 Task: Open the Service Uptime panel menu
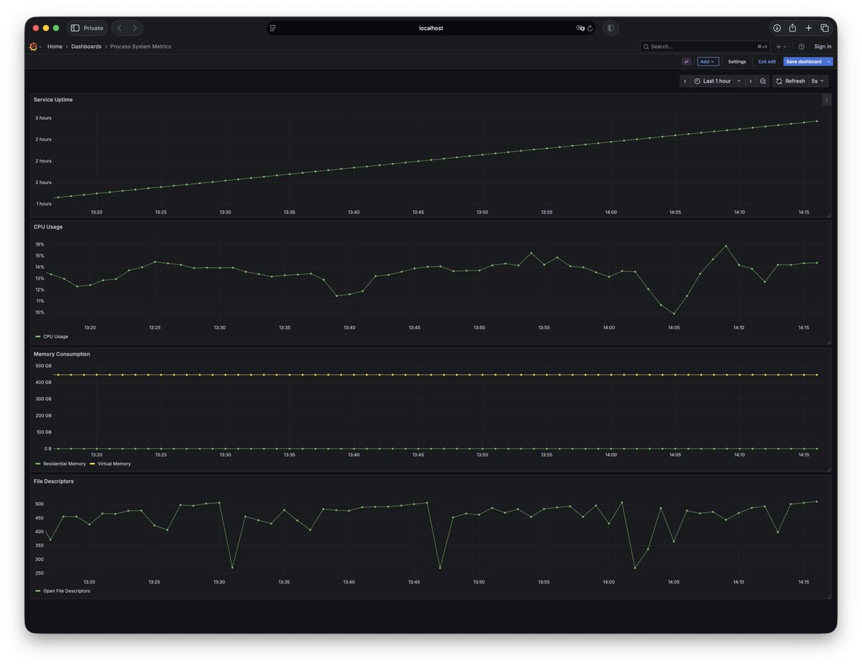point(827,100)
